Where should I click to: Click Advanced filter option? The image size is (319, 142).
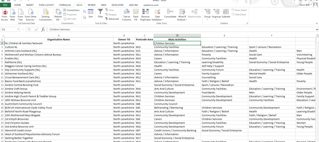tap(112, 19)
